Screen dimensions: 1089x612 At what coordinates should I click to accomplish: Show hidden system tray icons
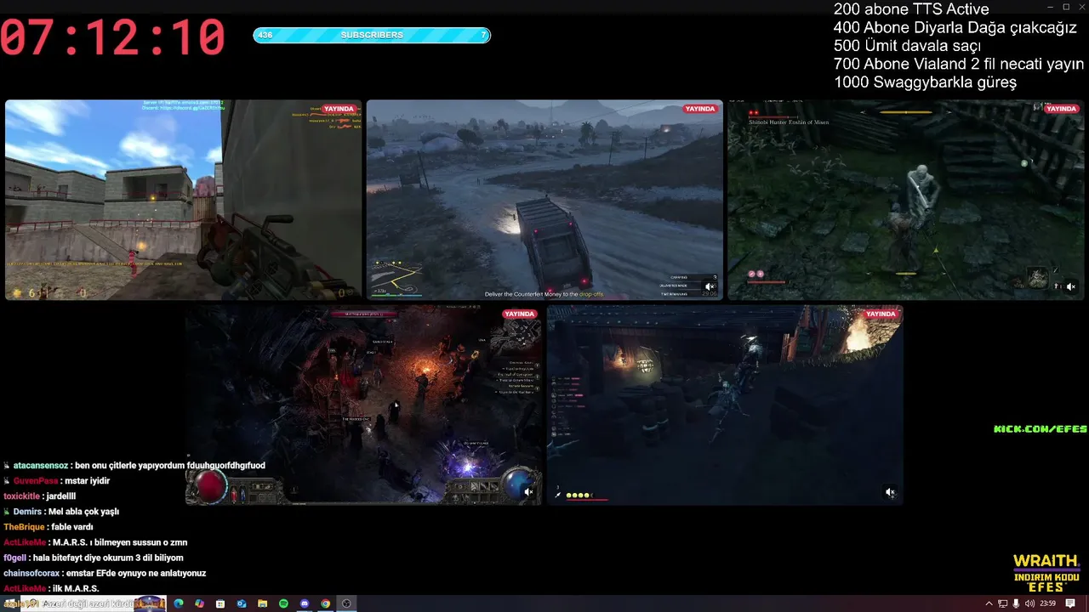tap(989, 603)
